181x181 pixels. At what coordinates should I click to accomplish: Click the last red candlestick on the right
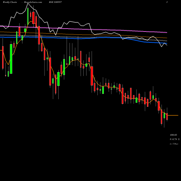pyautogui.click(x=167, y=116)
